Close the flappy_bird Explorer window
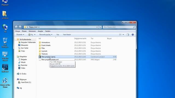 pos(133,22)
